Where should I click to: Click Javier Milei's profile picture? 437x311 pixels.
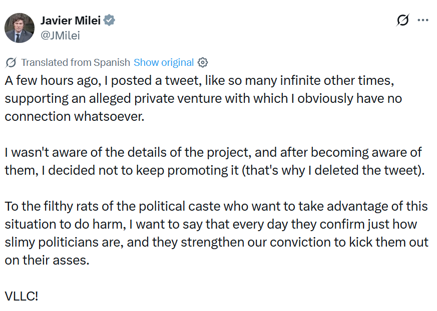19,27
